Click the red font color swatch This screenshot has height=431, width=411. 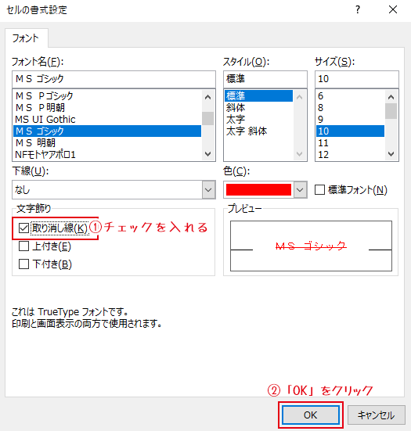258,189
